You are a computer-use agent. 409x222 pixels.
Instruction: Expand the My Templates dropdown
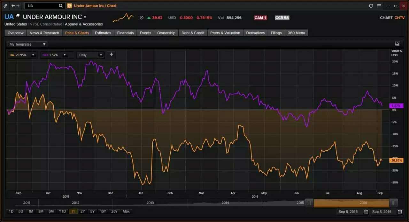[27, 44]
